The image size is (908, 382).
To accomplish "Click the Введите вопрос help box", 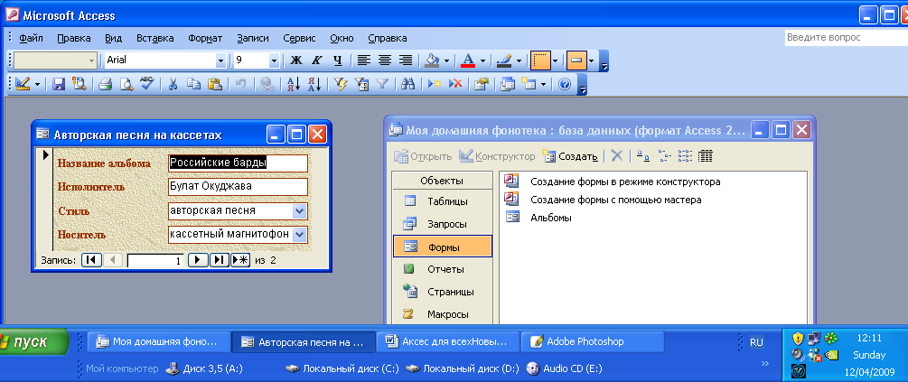I will [x=846, y=37].
